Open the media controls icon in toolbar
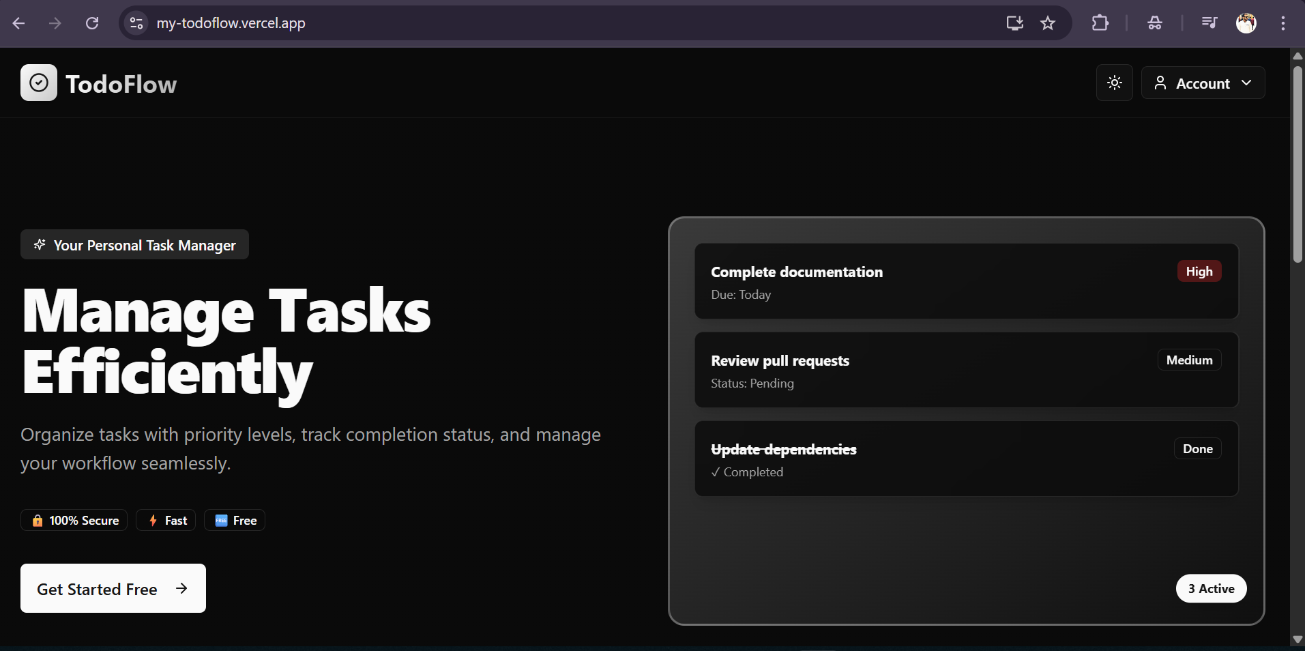Screen dimensions: 1305x651 pyautogui.click(x=1209, y=23)
